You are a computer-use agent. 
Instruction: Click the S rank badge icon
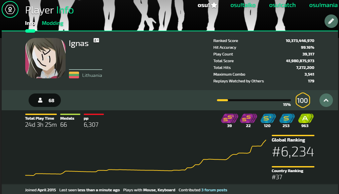(x=286, y=118)
